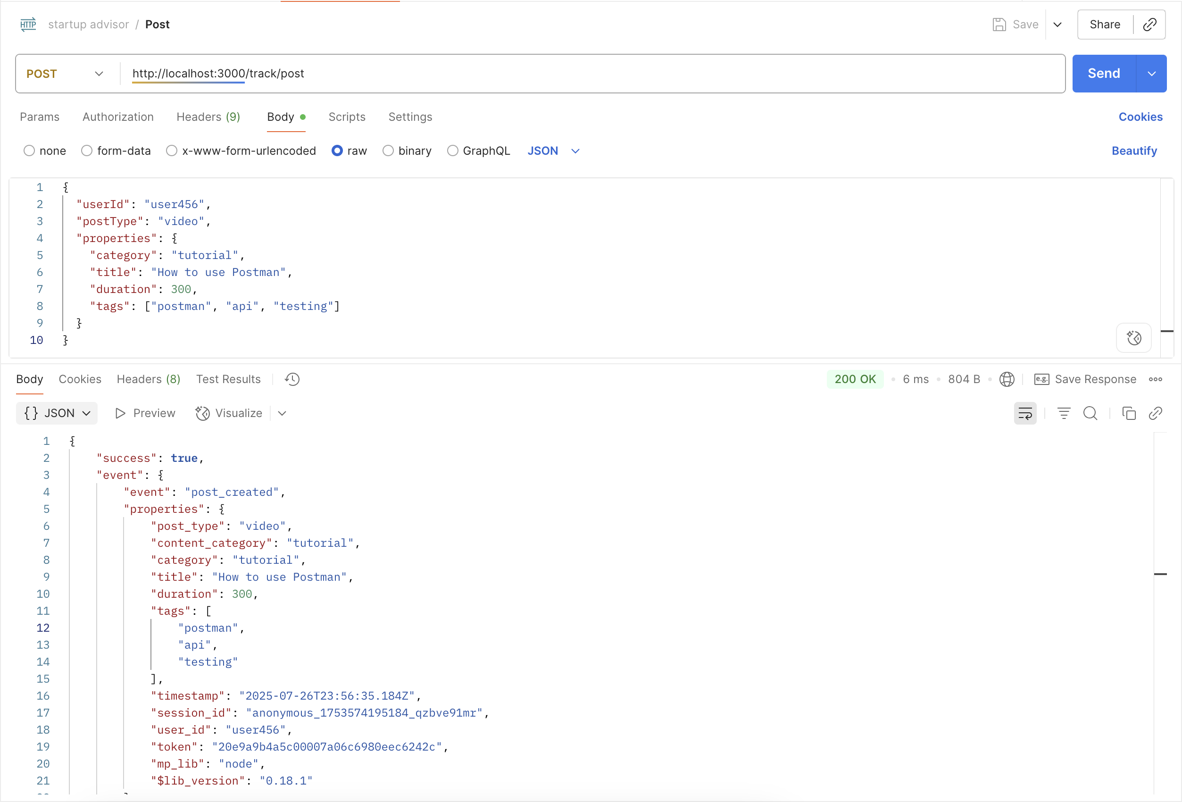
Task: Click the response history clock icon
Action: click(292, 379)
